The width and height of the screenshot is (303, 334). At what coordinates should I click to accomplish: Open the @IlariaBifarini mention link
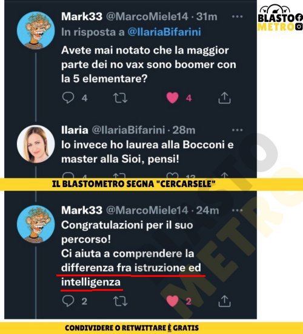pyautogui.click(x=164, y=32)
